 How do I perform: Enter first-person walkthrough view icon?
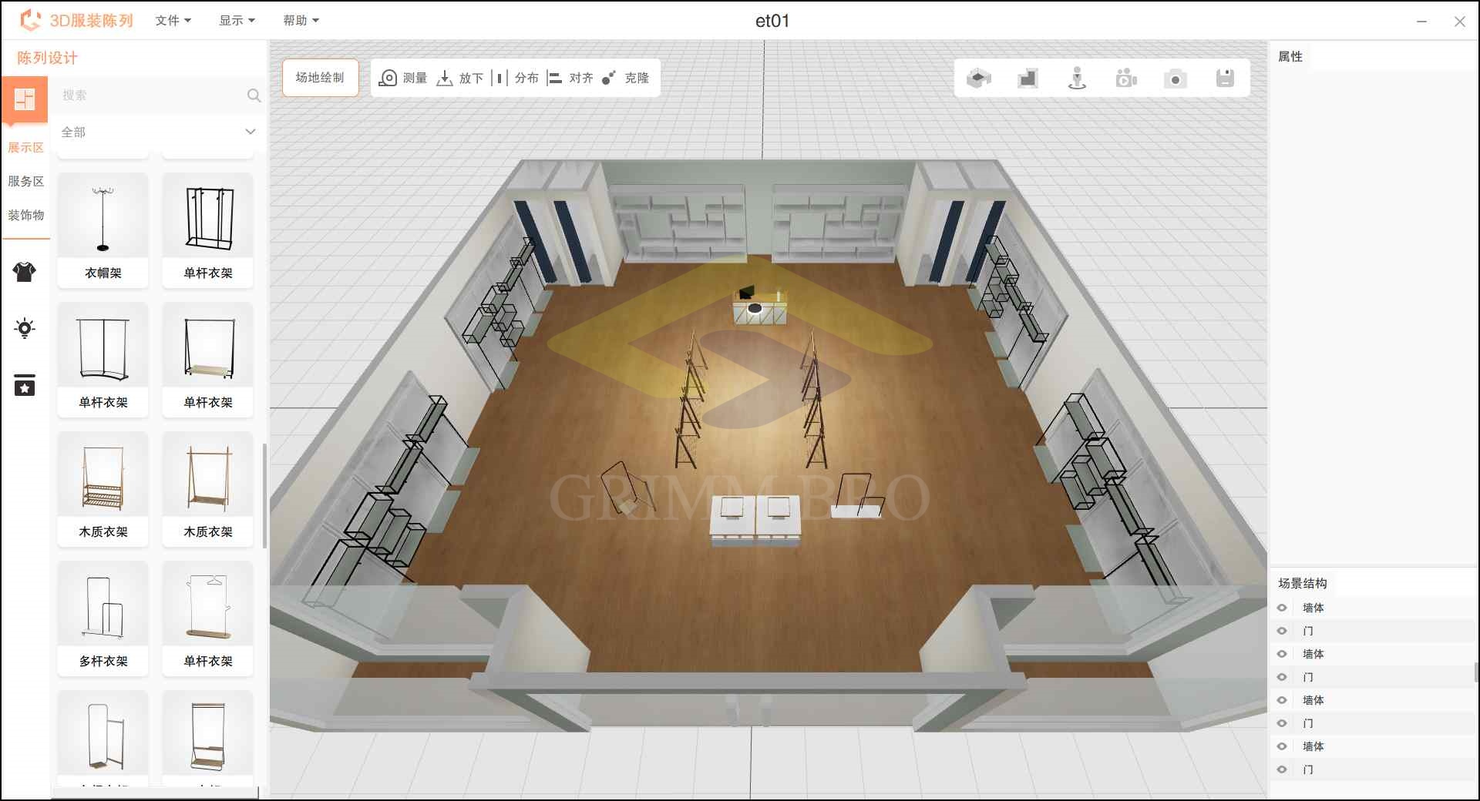point(1077,79)
